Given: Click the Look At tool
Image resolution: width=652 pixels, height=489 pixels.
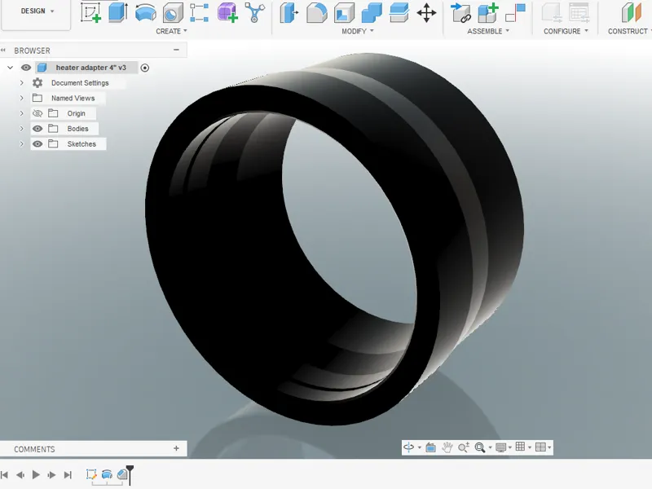Looking at the screenshot, I should pyautogui.click(x=431, y=447).
